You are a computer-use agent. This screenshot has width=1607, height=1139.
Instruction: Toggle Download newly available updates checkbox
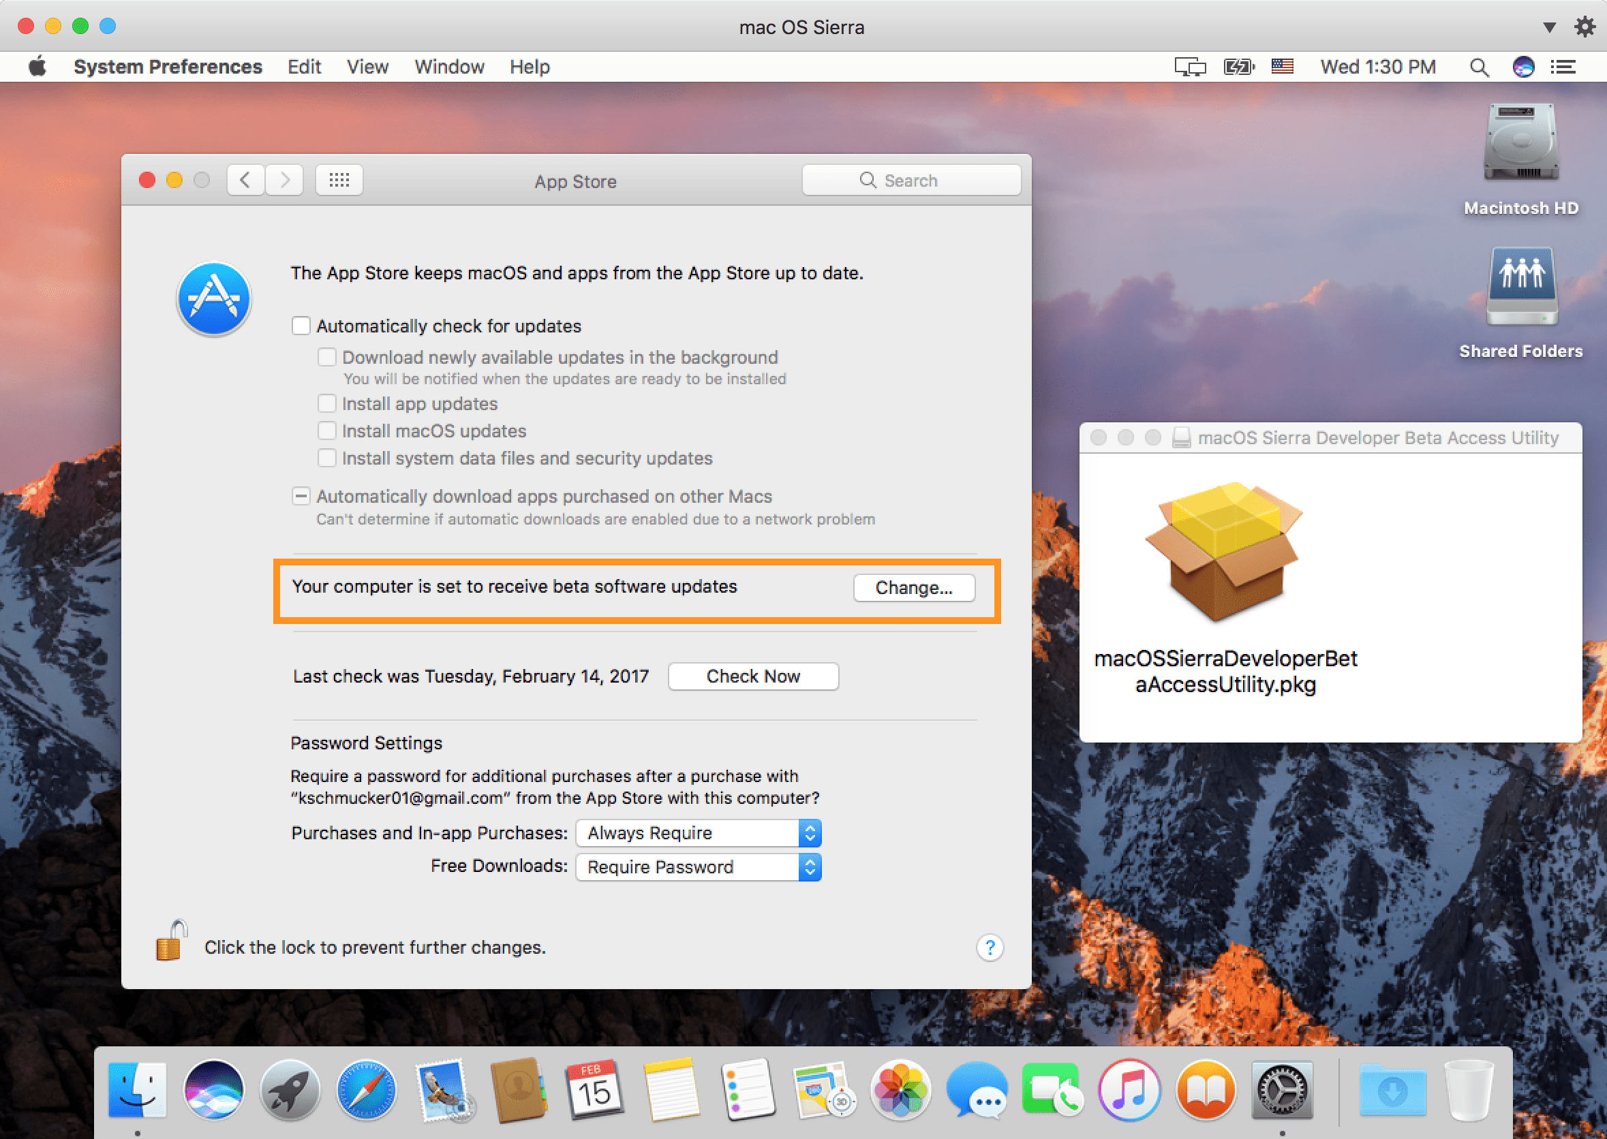click(x=327, y=357)
